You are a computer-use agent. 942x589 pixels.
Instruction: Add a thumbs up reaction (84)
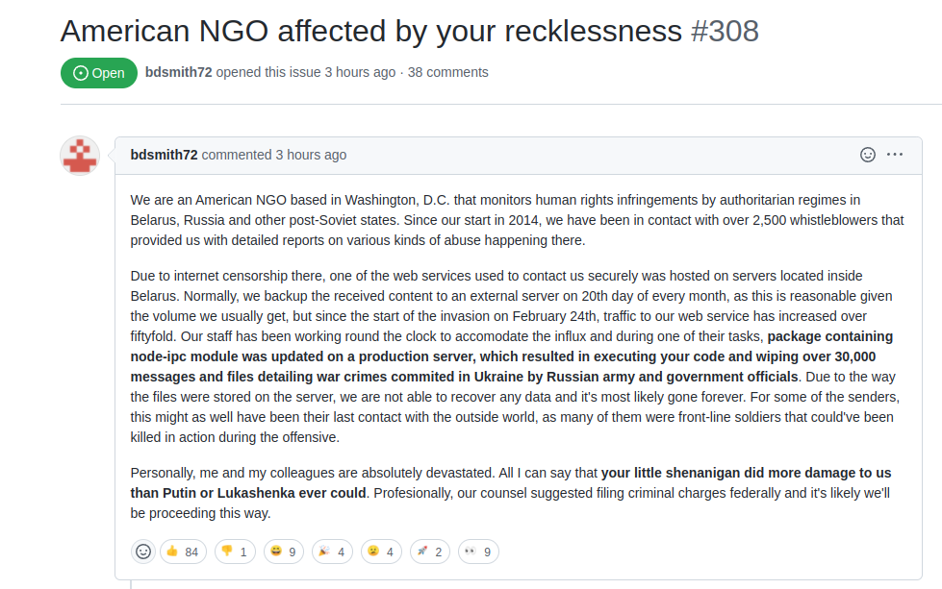tap(182, 552)
